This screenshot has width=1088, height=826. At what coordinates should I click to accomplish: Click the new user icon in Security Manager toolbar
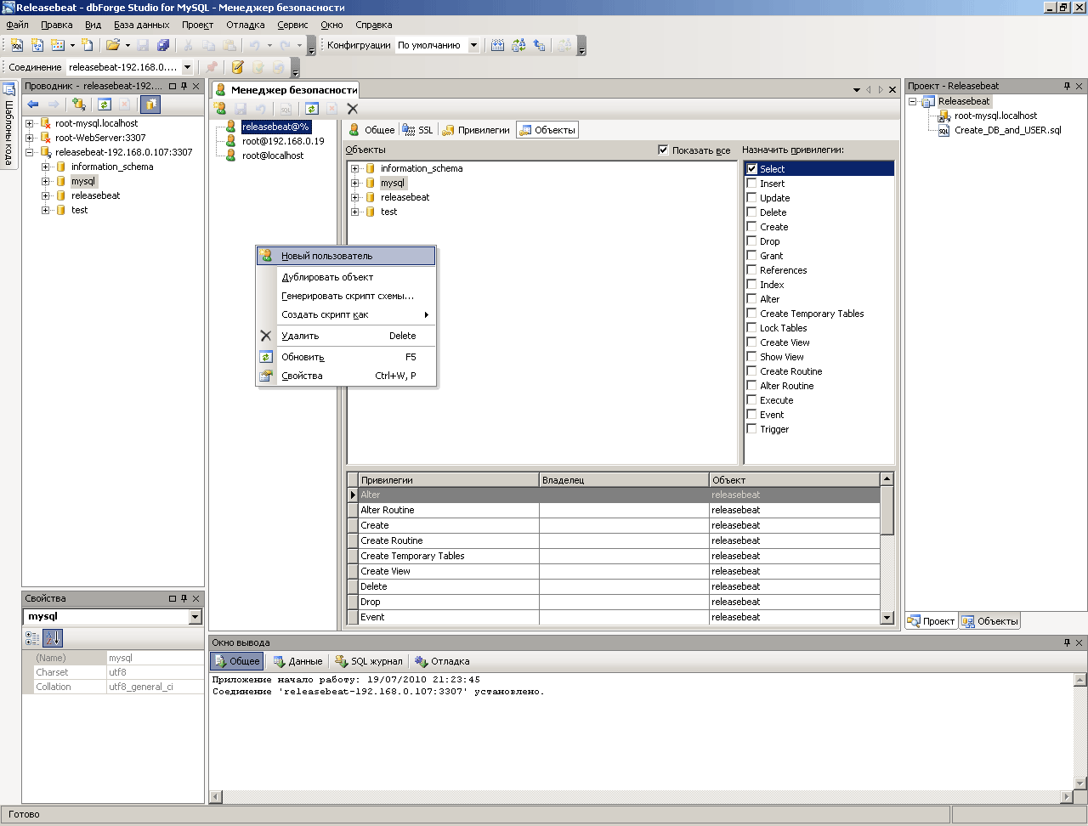(x=220, y=109)
